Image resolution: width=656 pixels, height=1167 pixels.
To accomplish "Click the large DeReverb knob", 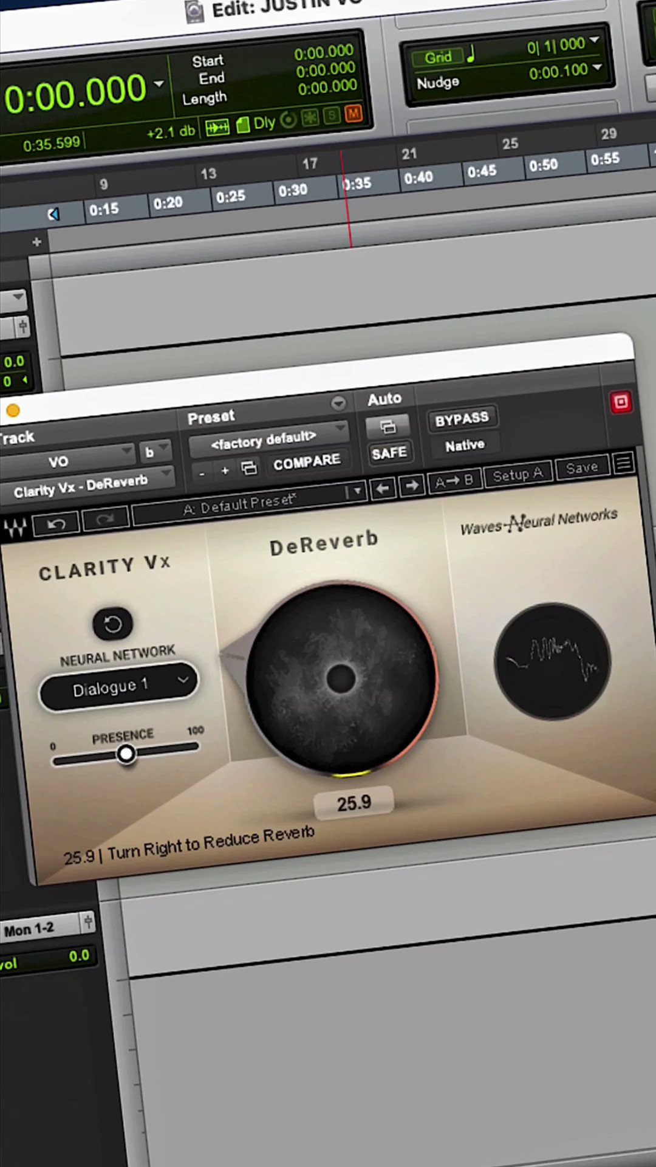I will pyautogui.click(x=341, y=678).
